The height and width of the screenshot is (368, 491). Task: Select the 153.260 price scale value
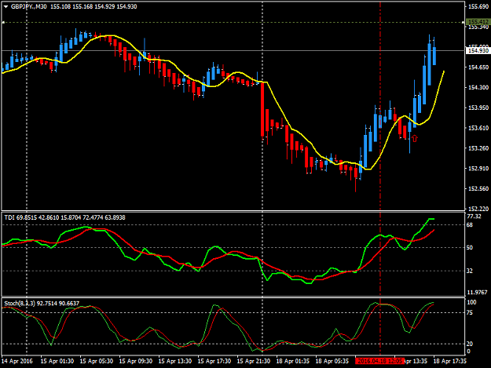(x=478, y=148)
